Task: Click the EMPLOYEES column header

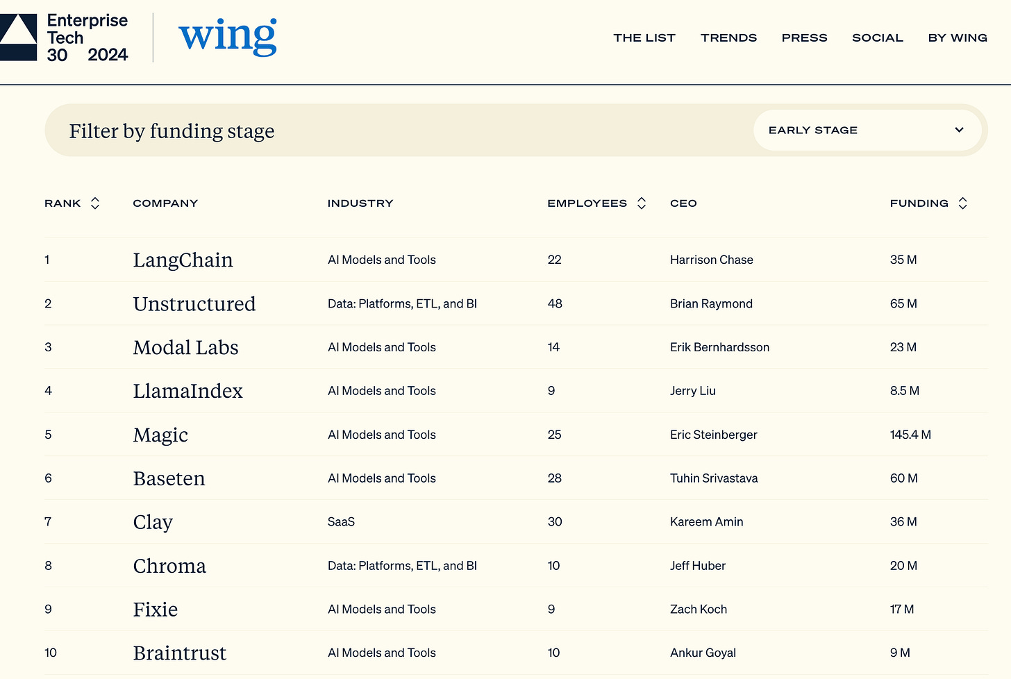Action: click(587, 203)
